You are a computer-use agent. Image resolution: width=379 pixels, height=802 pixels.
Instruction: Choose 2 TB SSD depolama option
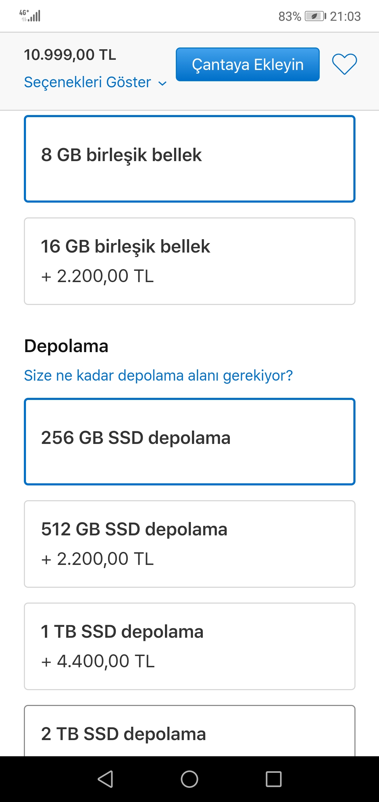click(x=189, y=733)
